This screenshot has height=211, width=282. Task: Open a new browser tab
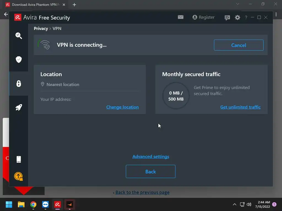(x=74, y=5)
